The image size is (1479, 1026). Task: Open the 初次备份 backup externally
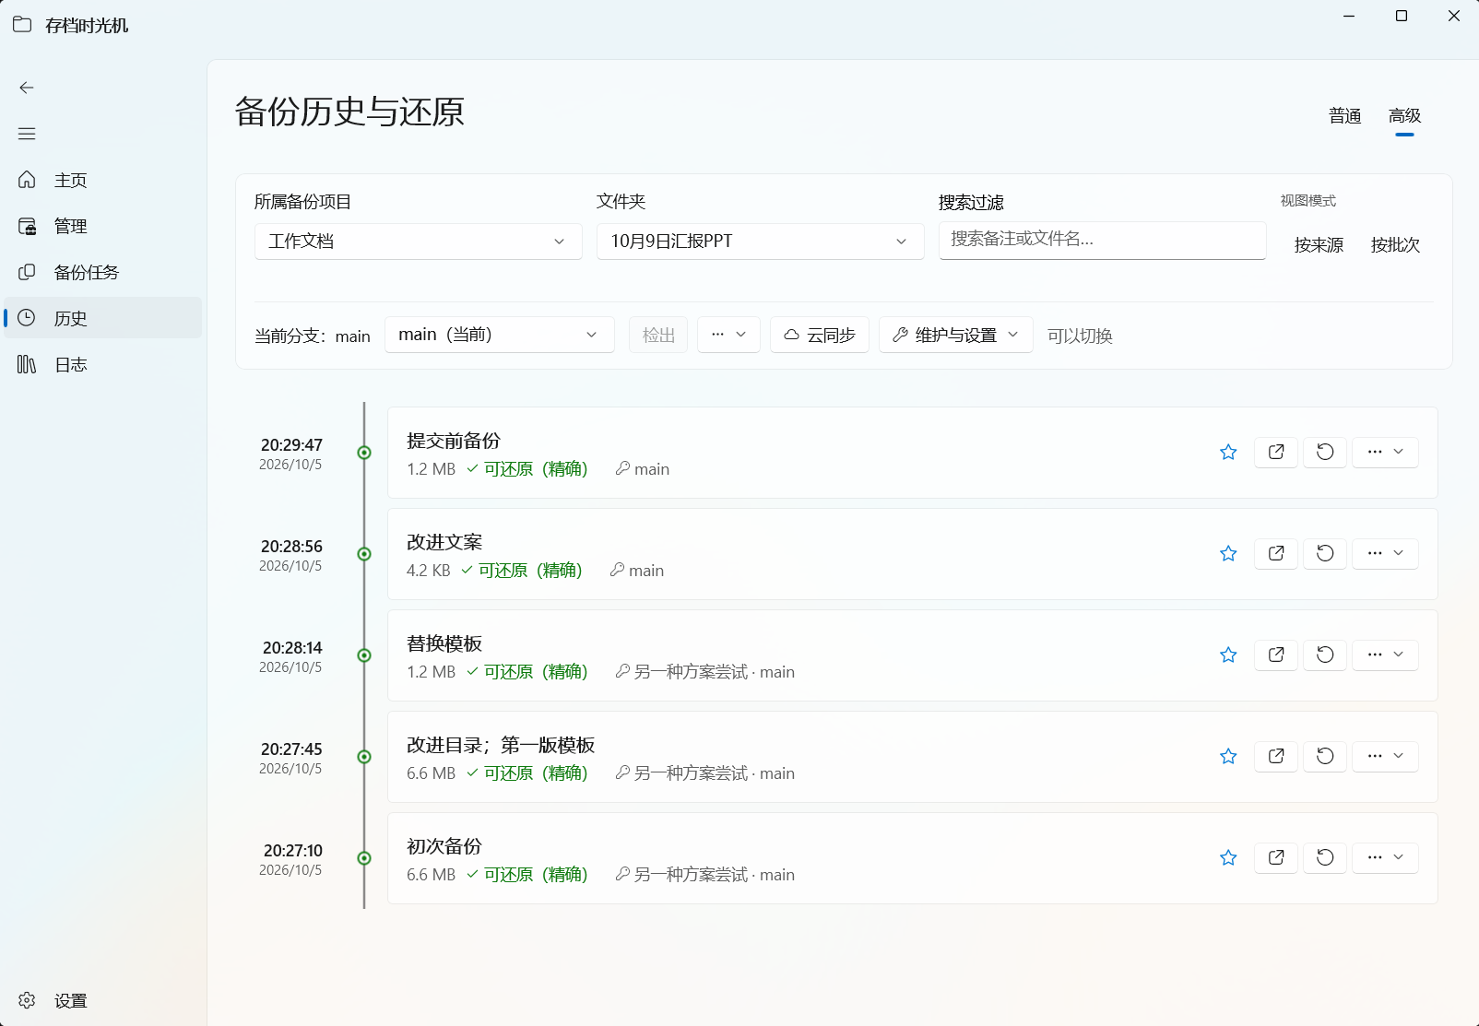[x=1276, y=857]
